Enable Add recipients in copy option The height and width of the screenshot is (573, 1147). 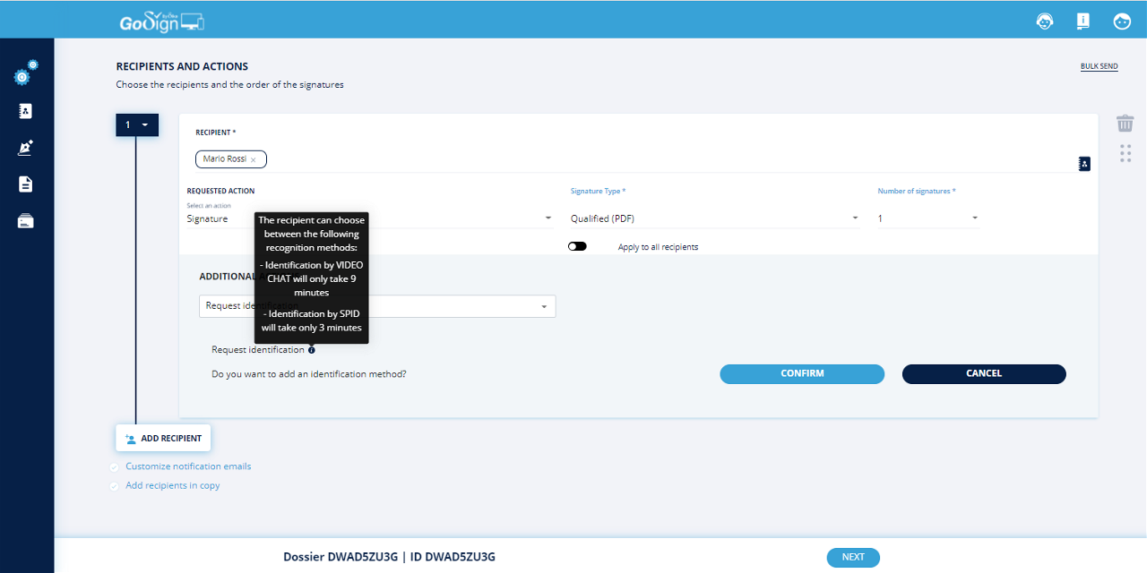[x=114, y=486]
